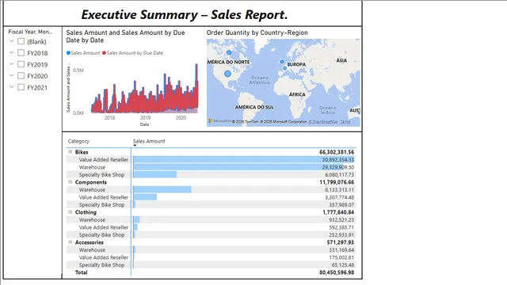Click the Order Quantity by Country-Region title
This screenshot has height=285, width=507.
point(257,32)
